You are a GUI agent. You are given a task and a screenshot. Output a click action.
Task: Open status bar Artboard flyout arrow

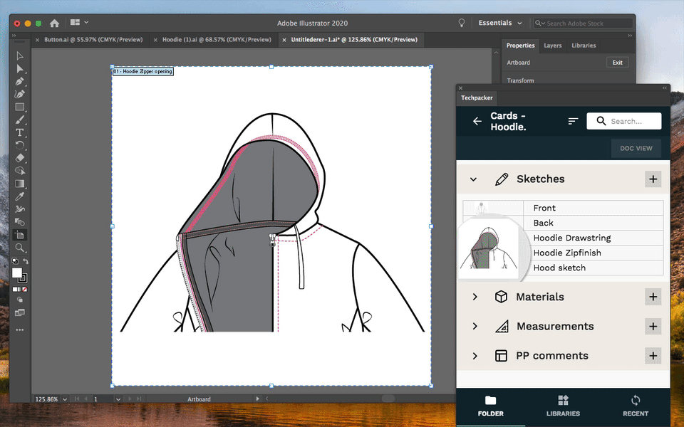click(x=257, y=399)
